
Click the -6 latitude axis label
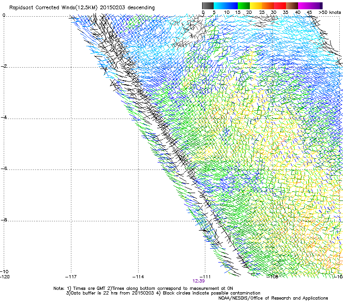tap(4, 169)
